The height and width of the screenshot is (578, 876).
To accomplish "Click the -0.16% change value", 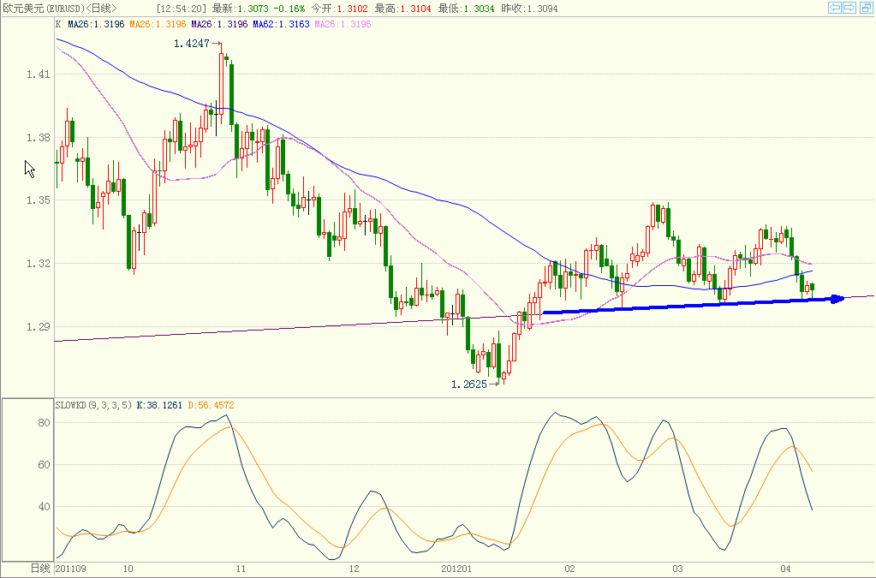I will (x=289, y=9).
